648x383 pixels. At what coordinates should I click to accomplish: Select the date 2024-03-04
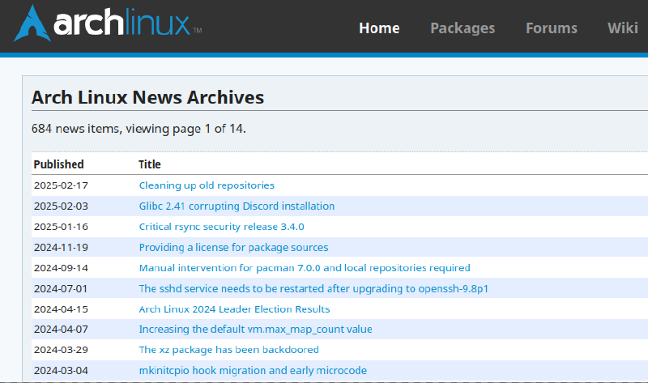coord(62,371)
